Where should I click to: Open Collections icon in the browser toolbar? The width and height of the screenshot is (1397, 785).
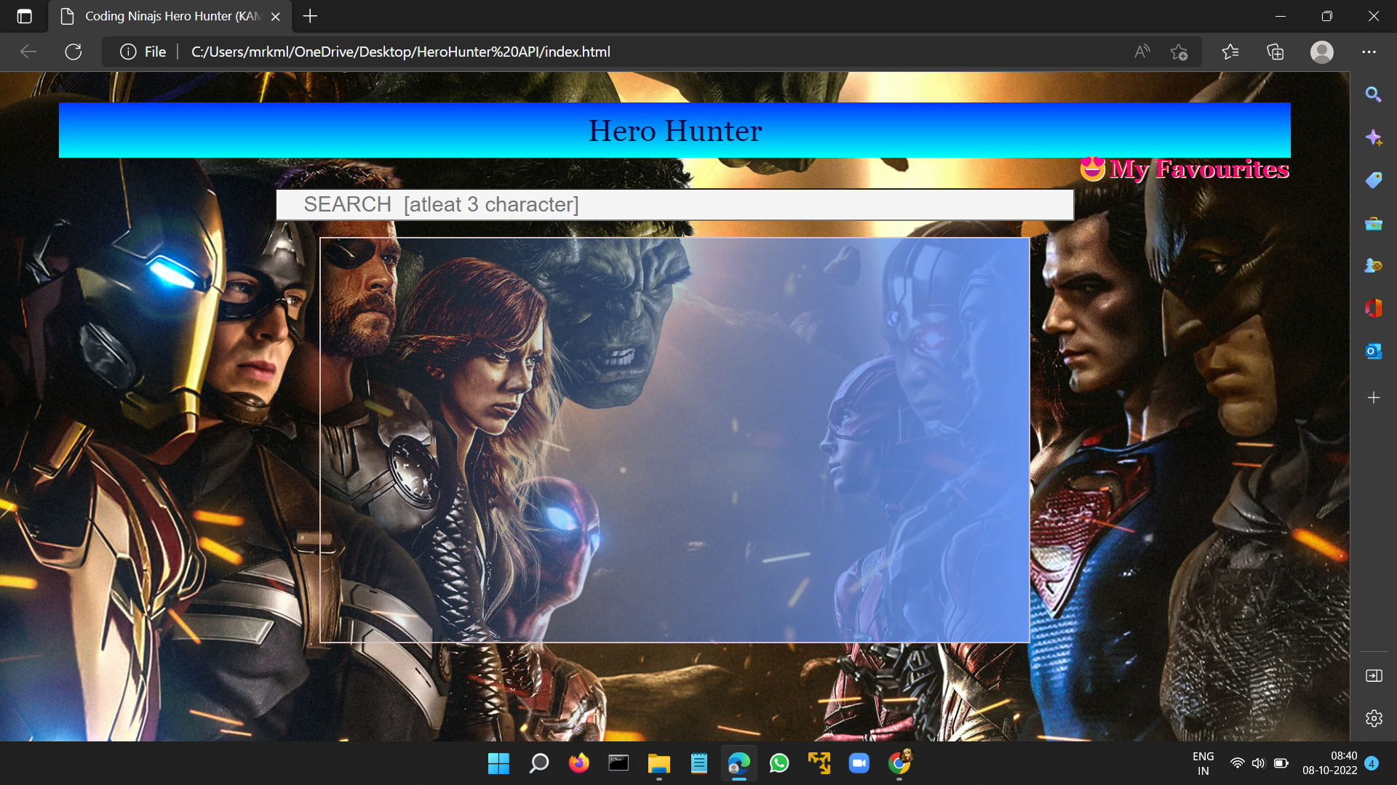1275,52
